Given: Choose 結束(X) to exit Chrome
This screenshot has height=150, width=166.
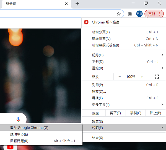Looking at the screenshot, I should 124,138.
